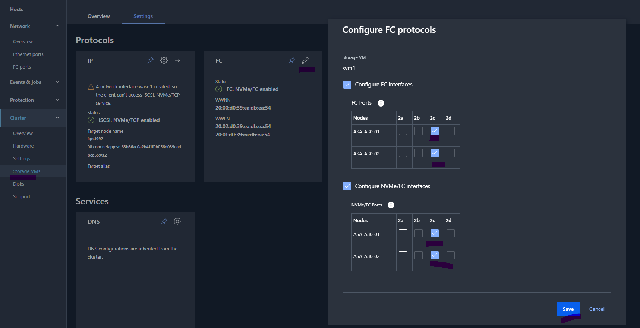Expand the Protection sidebar section
The width and height of the screenshot is (640, 328).
57,100
